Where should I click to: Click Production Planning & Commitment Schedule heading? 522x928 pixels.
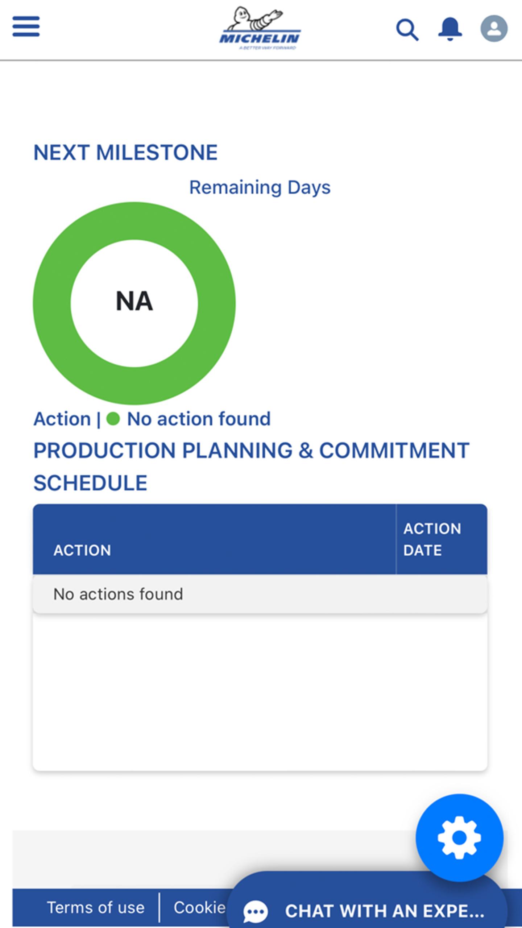tap(251, 467)
